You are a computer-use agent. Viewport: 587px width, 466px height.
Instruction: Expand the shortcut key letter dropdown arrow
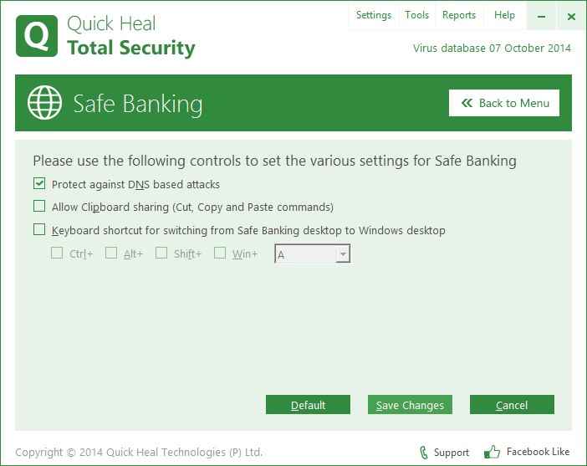pyautogui.click(x=343, y=254)
